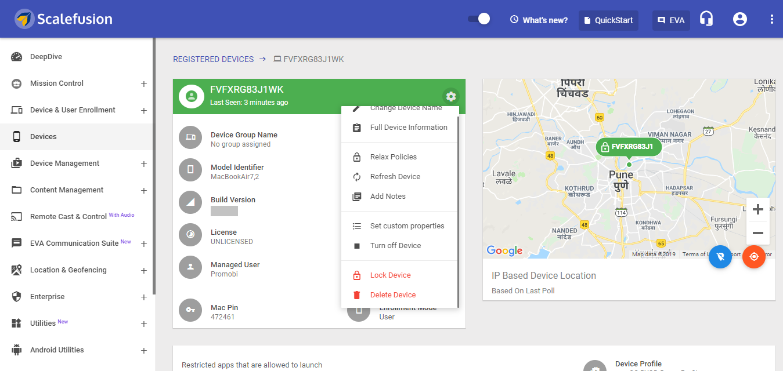Expand EVA Communication Suite plus

[x=144, y=244]
